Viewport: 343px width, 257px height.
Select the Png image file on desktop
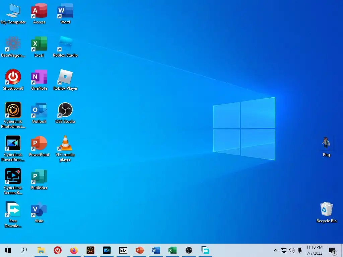pyautogui.click(x=326, y=147)
